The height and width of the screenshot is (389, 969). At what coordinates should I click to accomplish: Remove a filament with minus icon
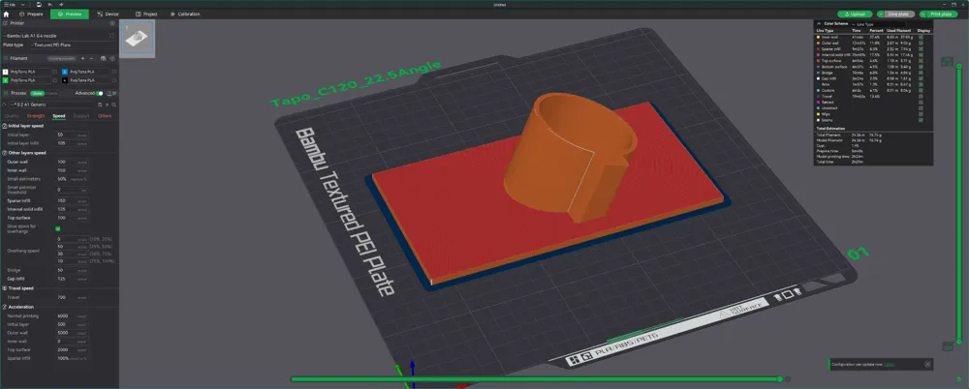pos(91,58)
